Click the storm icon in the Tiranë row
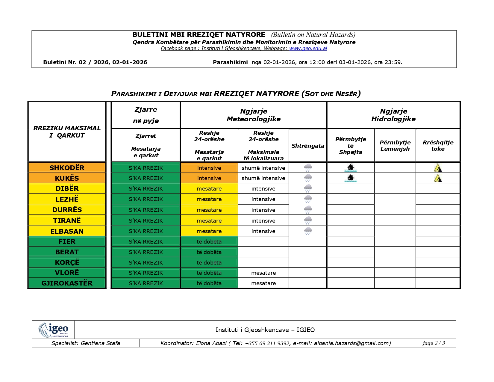This screenshot has height=382, width=494. [308, 221]
